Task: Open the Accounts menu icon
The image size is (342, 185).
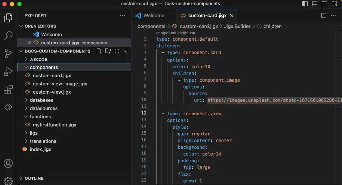Action: click(8, 163)
